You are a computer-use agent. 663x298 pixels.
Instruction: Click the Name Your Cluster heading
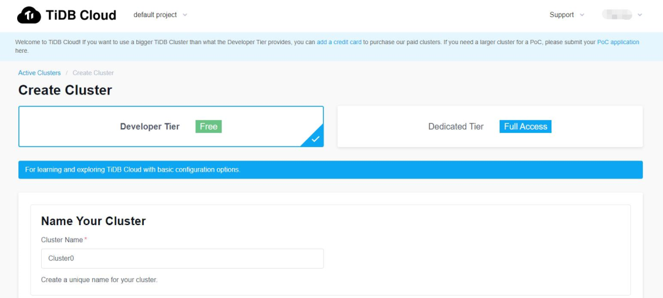(x=93, y=221)
